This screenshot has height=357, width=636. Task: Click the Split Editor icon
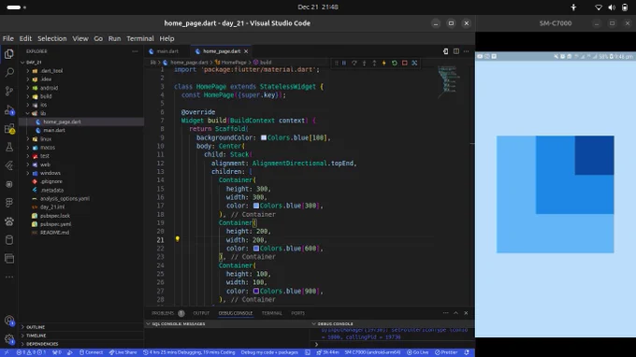(456, 51)
